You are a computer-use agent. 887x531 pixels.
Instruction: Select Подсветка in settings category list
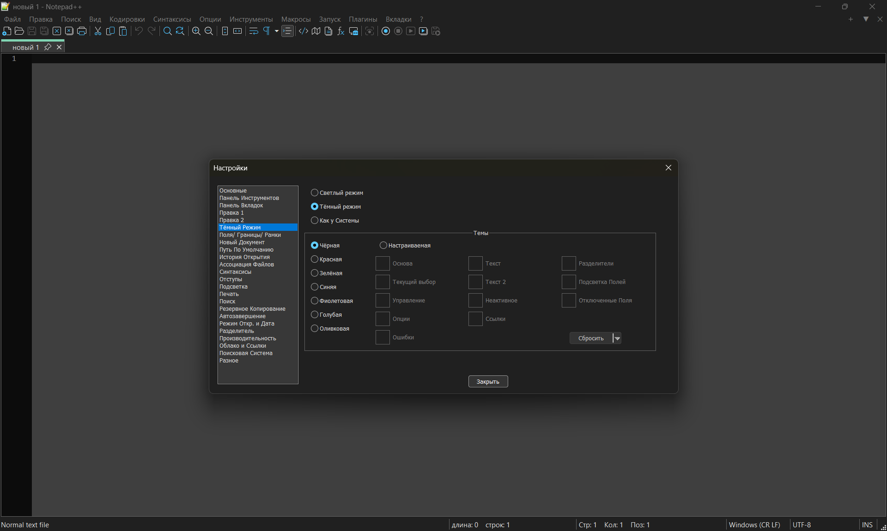click(233, 287)
